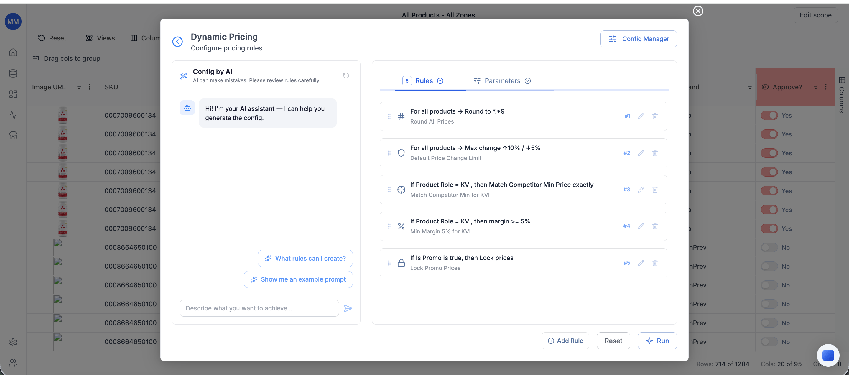This screenshot has height=375, width=849.
Task: Click Reset in the background toolbar
Action: tap(52, 38)
